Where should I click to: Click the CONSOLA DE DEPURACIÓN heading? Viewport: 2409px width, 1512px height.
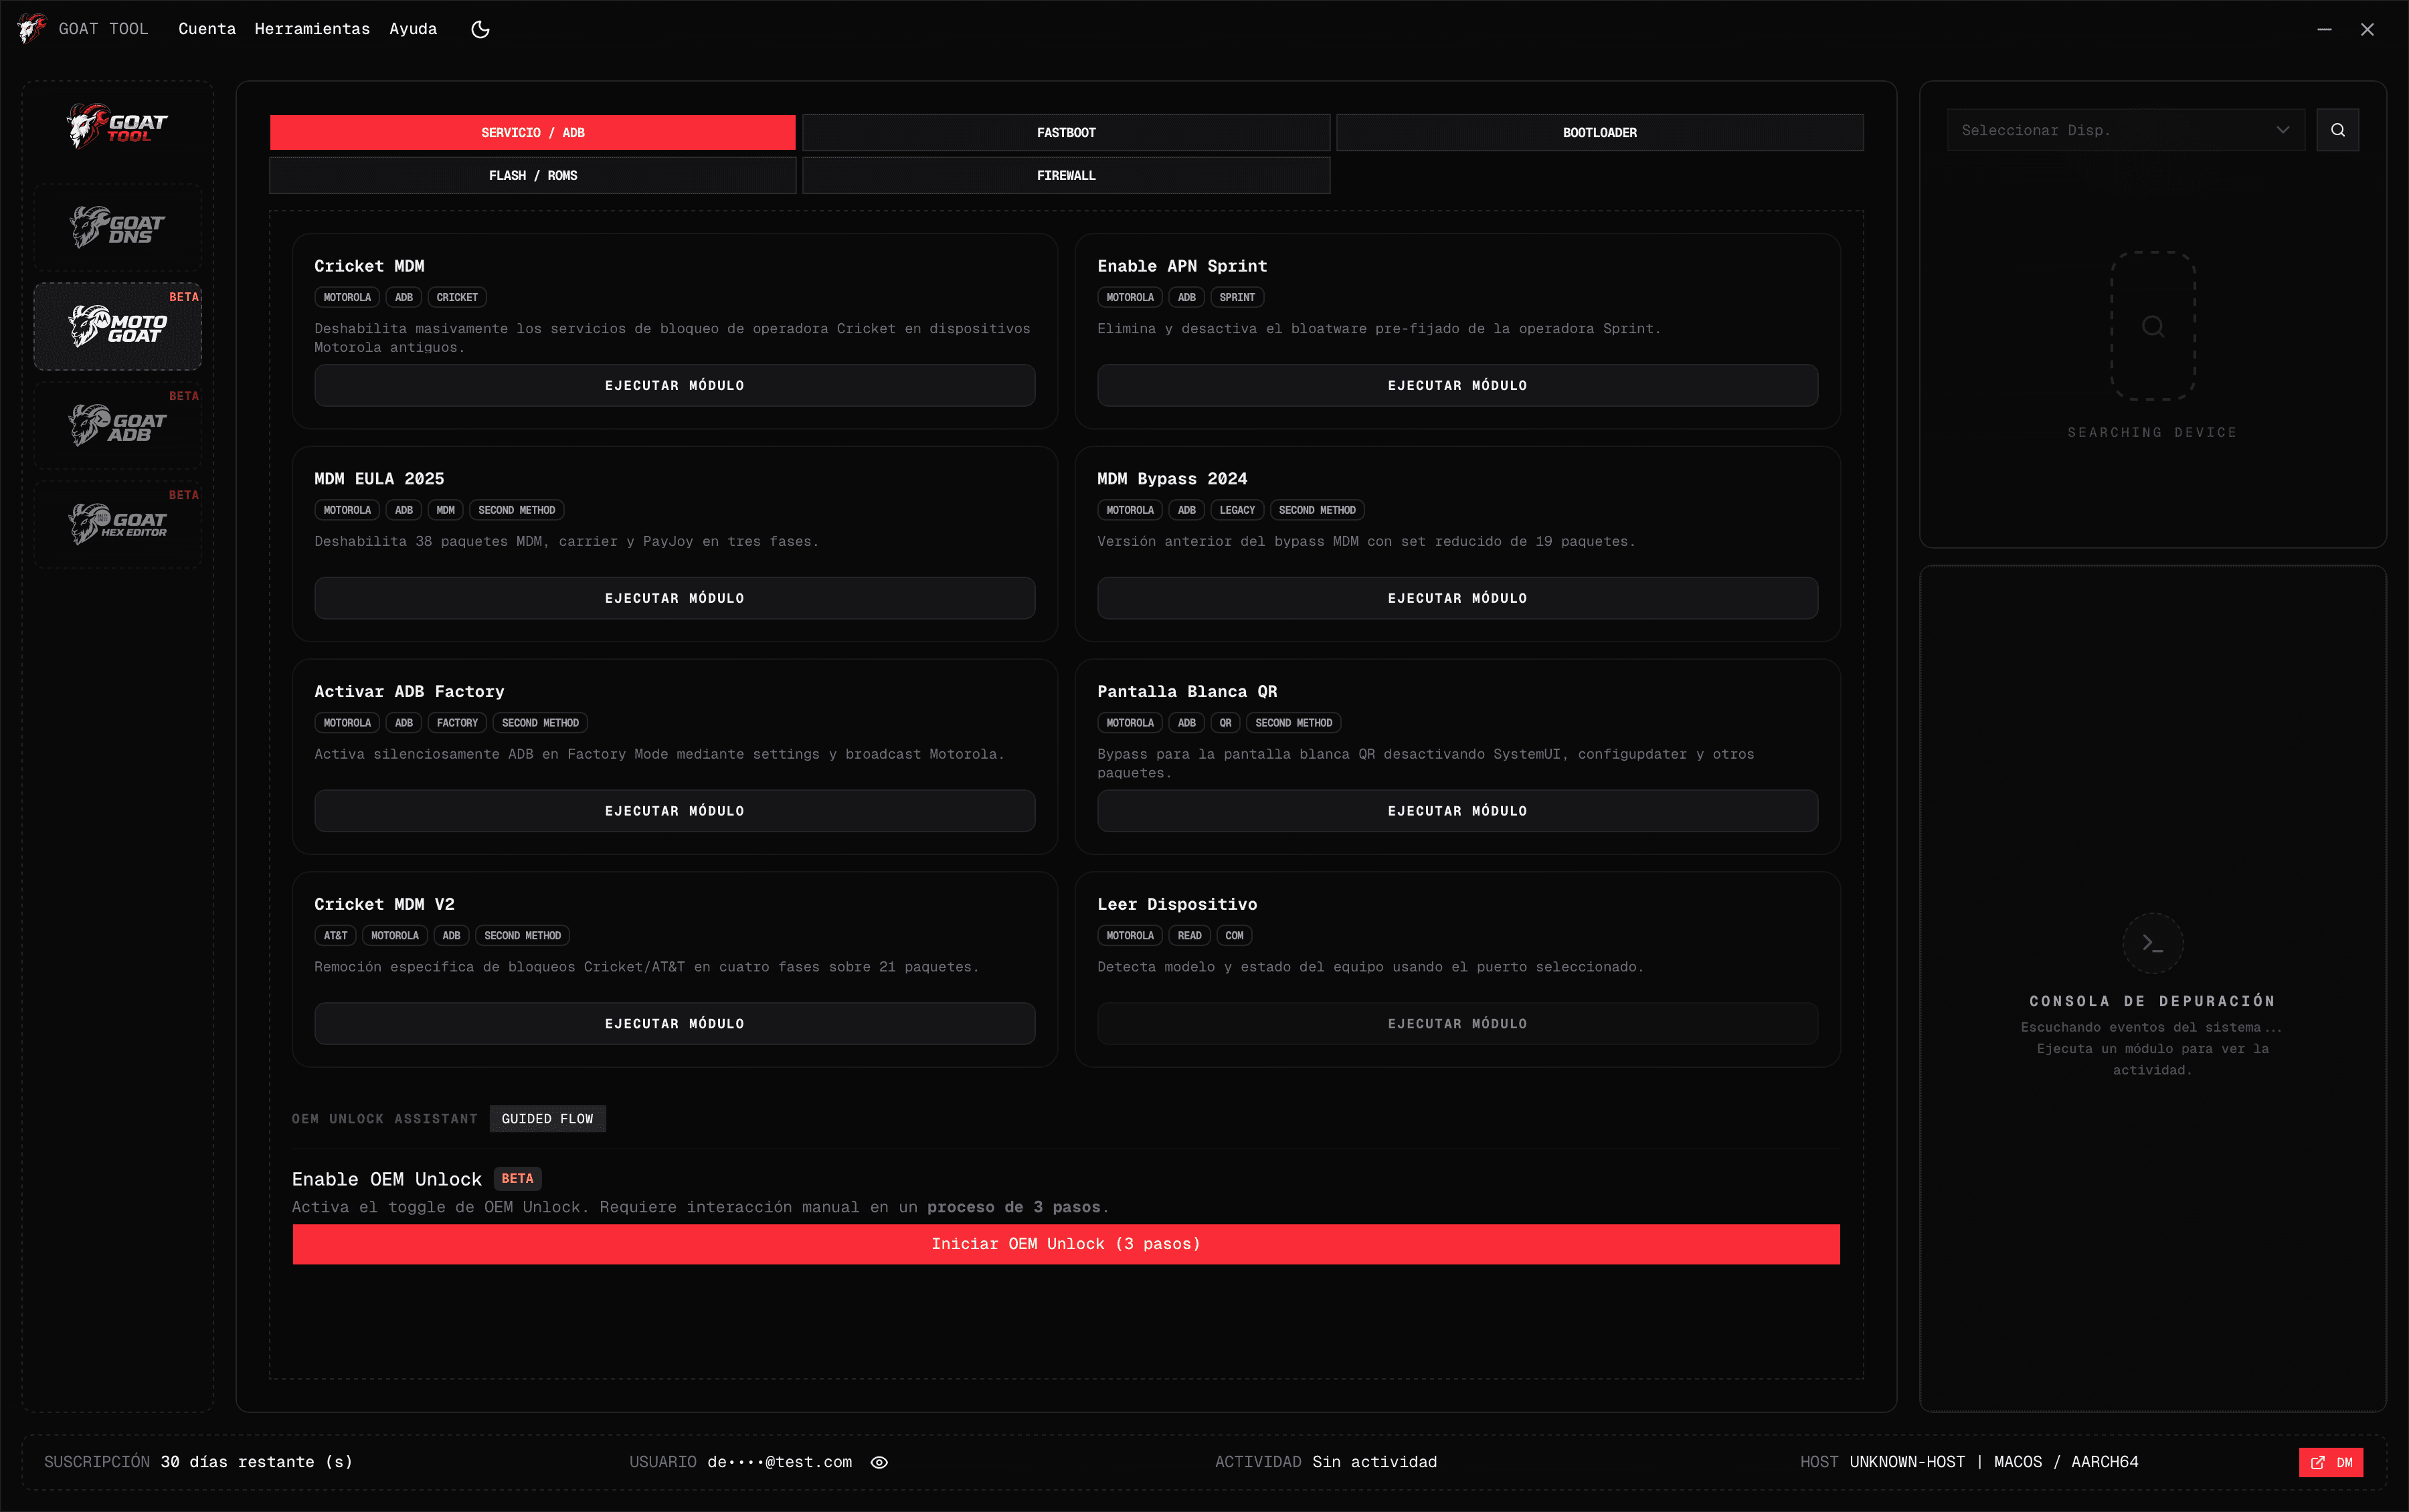2152,1001
